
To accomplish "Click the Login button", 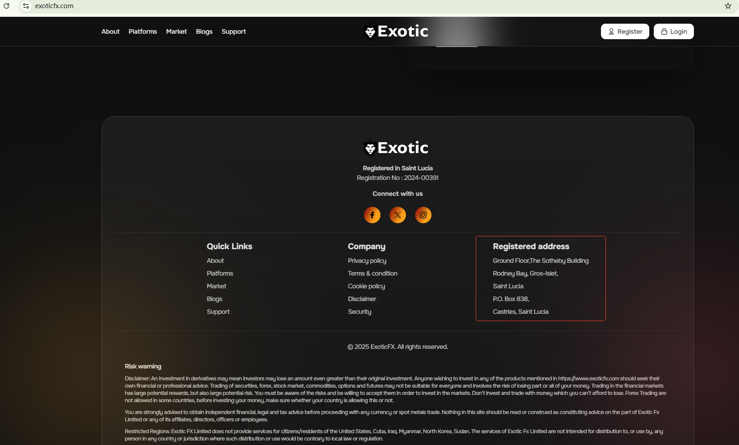I will [674, 31].
